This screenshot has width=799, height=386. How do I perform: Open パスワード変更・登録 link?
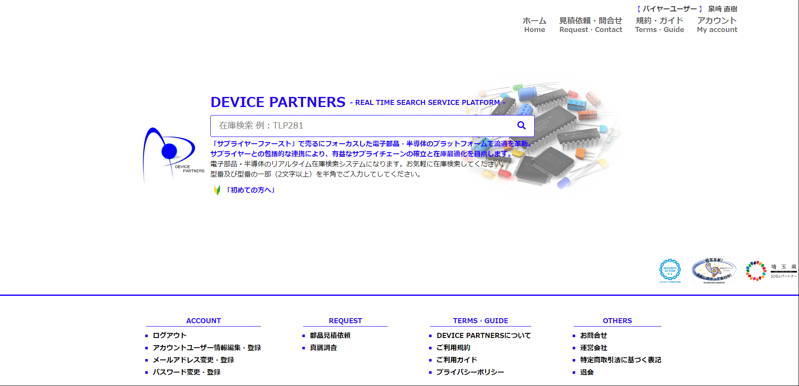coord(187,372)
